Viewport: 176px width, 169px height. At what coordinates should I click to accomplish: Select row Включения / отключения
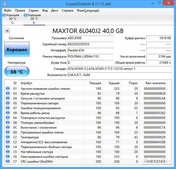click(x=86, y=127)
